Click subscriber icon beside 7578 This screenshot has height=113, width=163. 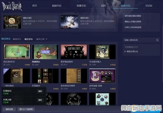coord(62,89)
